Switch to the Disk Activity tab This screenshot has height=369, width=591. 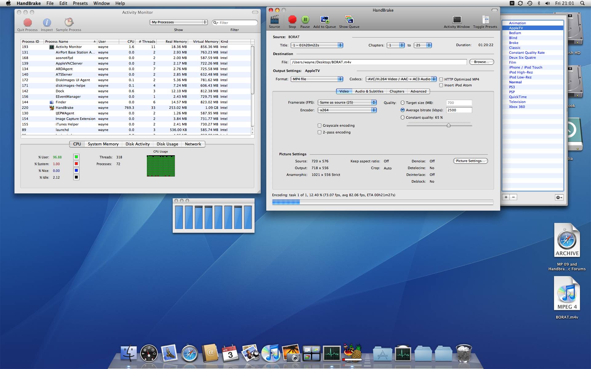tap(137, 144)
